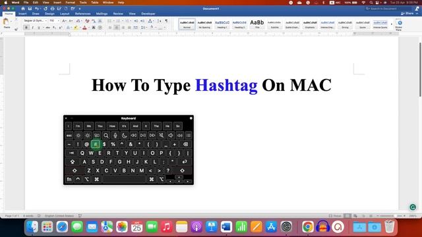Apply the Title style

pyautogui.click(x=257, y=24)
